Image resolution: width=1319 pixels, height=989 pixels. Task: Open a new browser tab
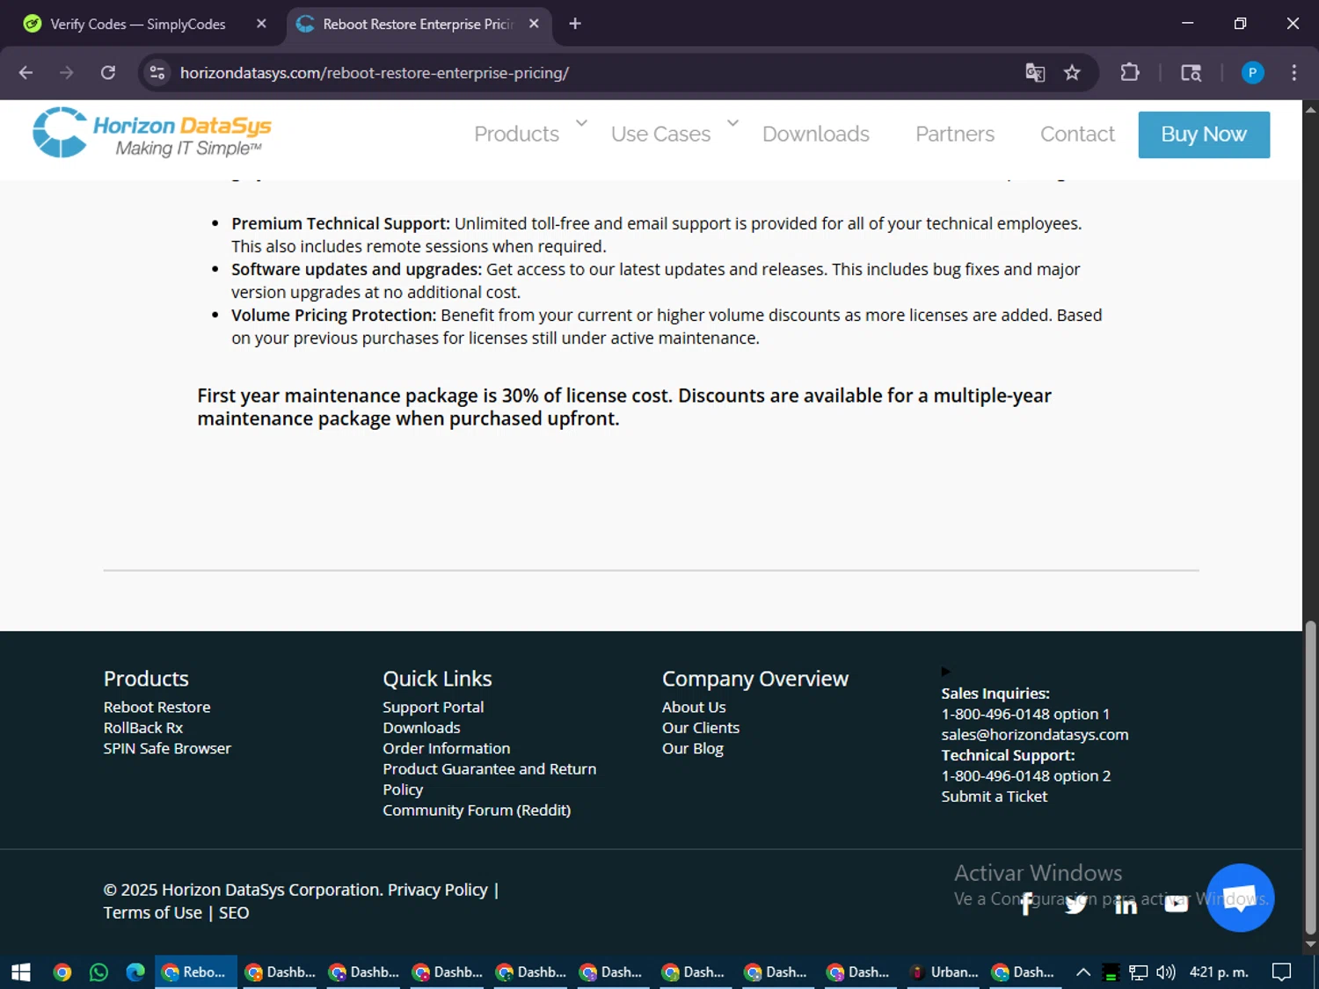pos(575,25)
